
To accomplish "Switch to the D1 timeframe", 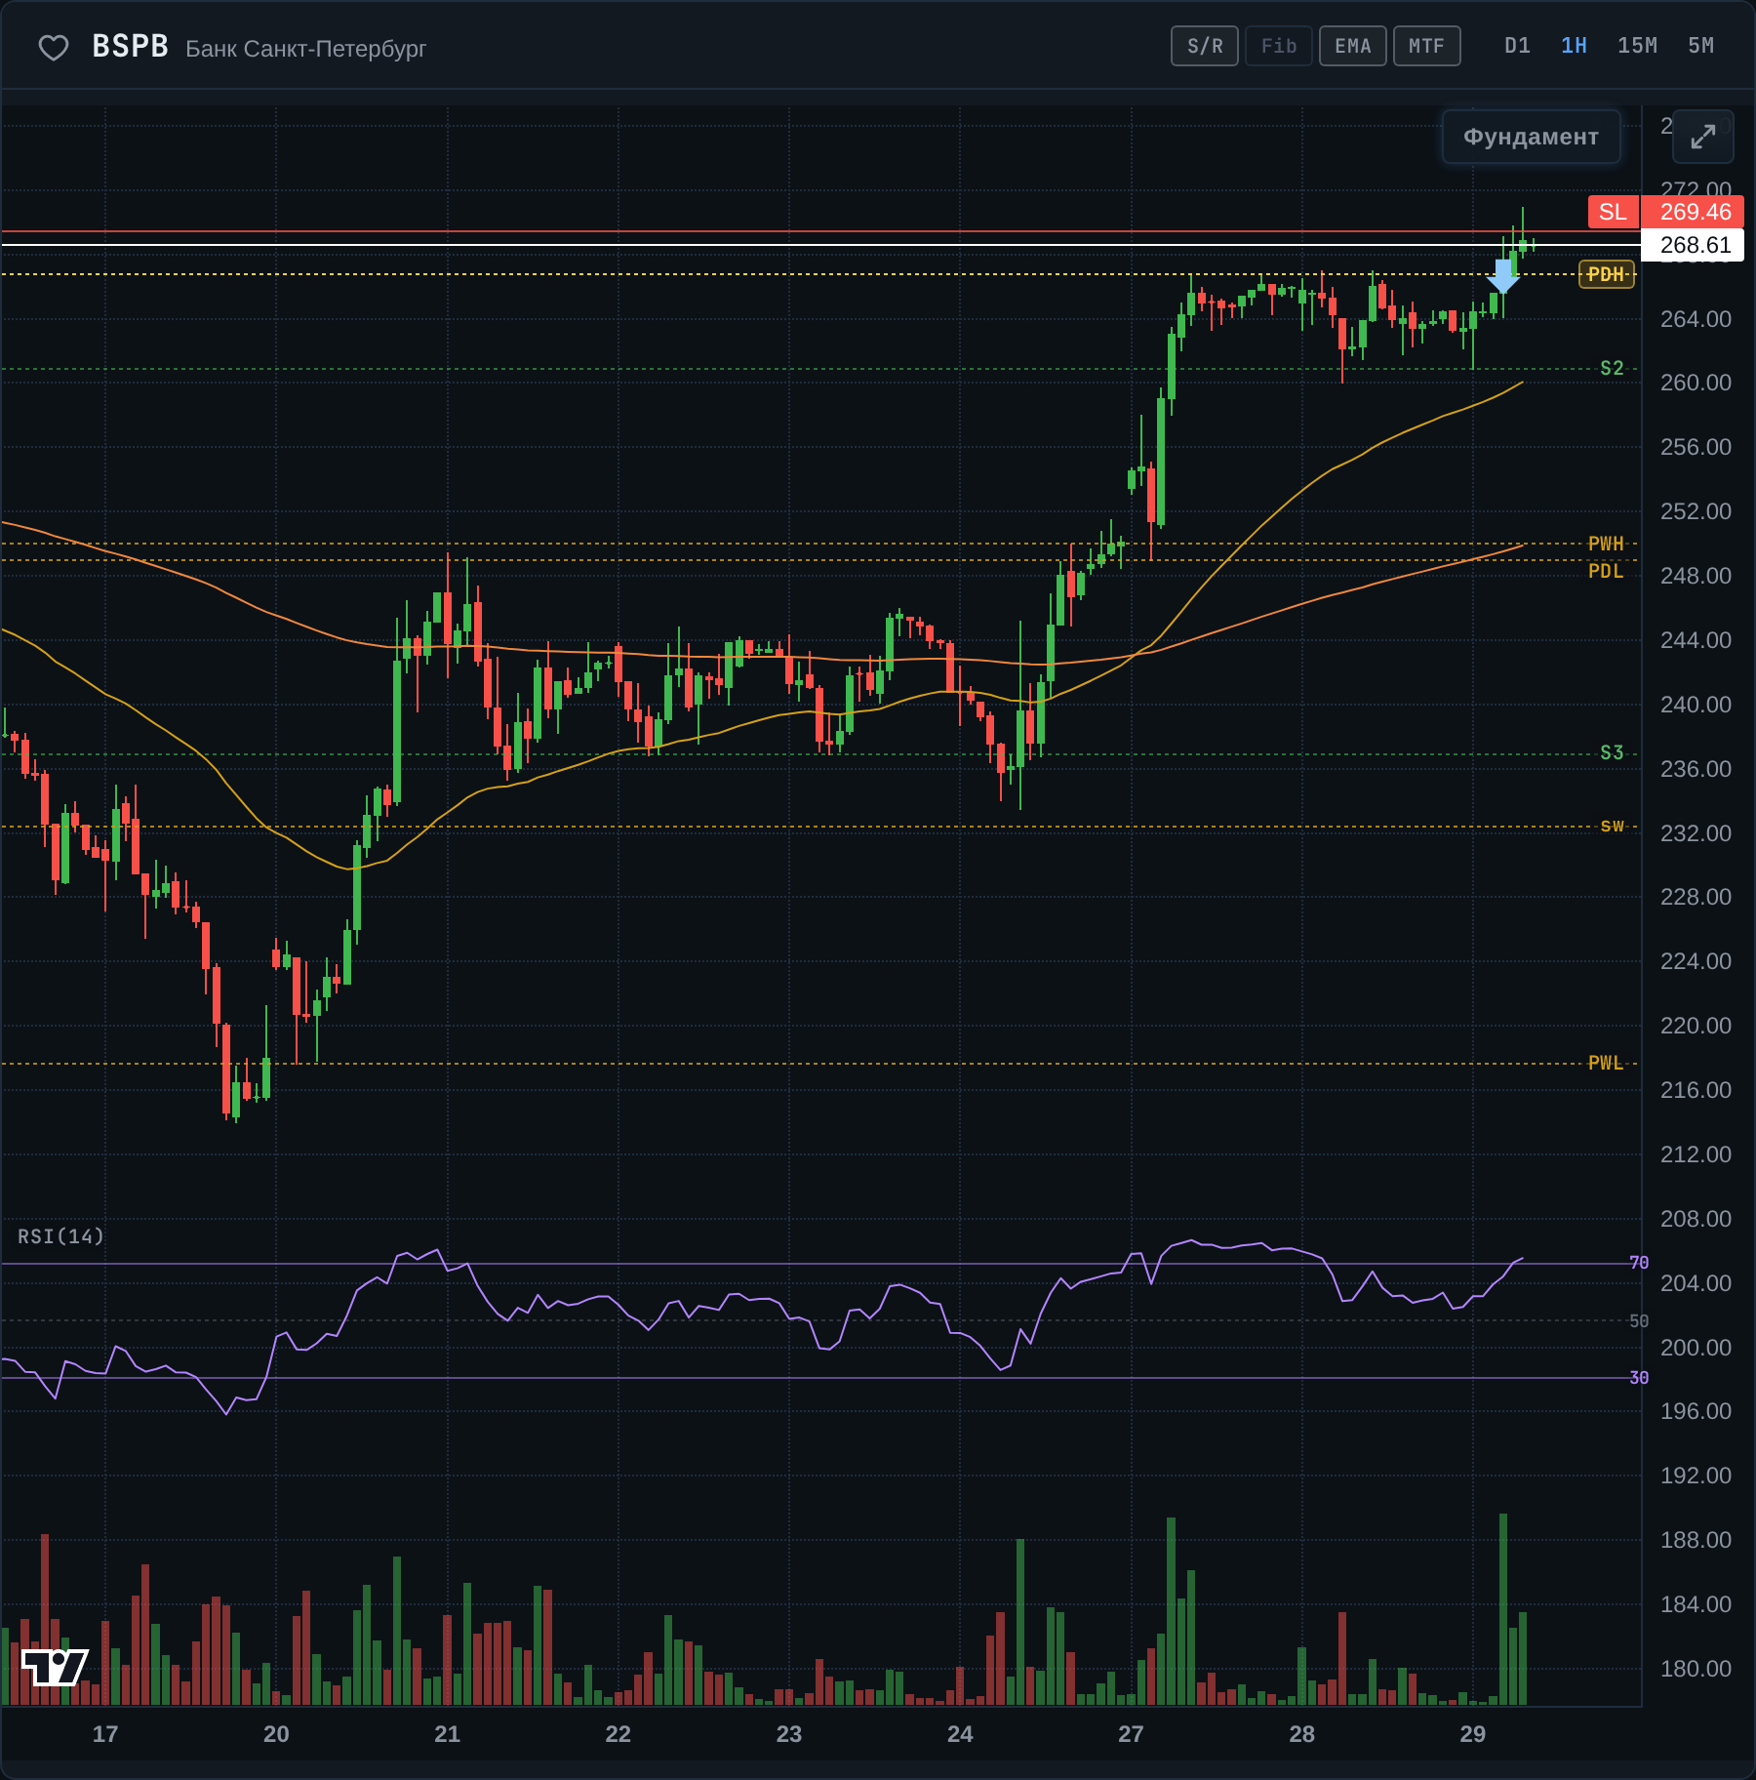I will tap(1517, 46).
